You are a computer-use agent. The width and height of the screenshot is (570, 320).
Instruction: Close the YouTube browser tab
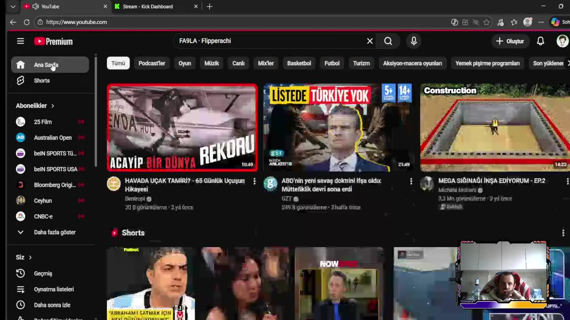pos(105,7)
